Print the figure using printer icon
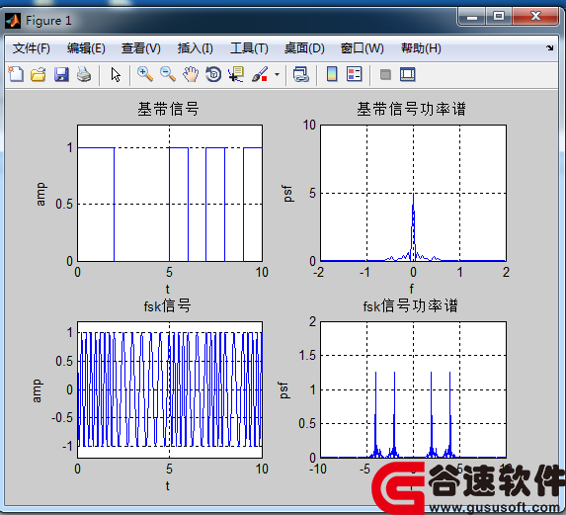This screenshot has height=515, width=566. 84,75
